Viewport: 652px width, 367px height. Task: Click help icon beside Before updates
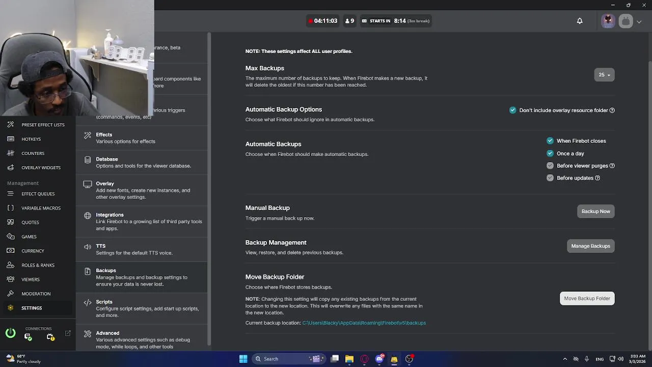597,178
